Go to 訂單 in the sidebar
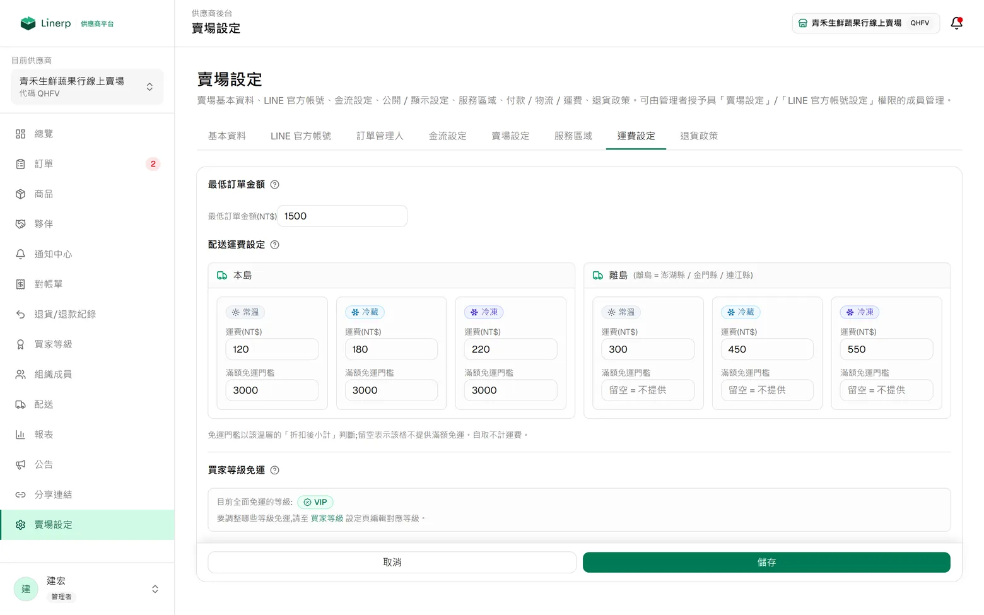 coord(87,164)
